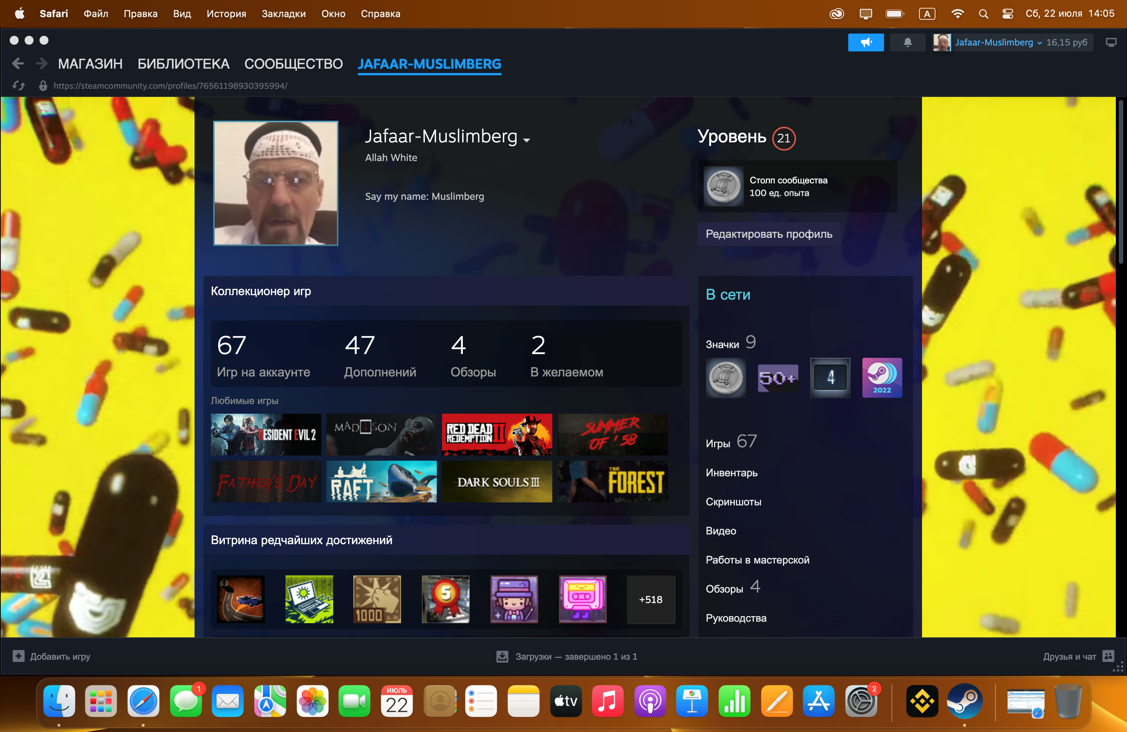Click the URL address field
Screen dimensions: 1127x732
170,86
